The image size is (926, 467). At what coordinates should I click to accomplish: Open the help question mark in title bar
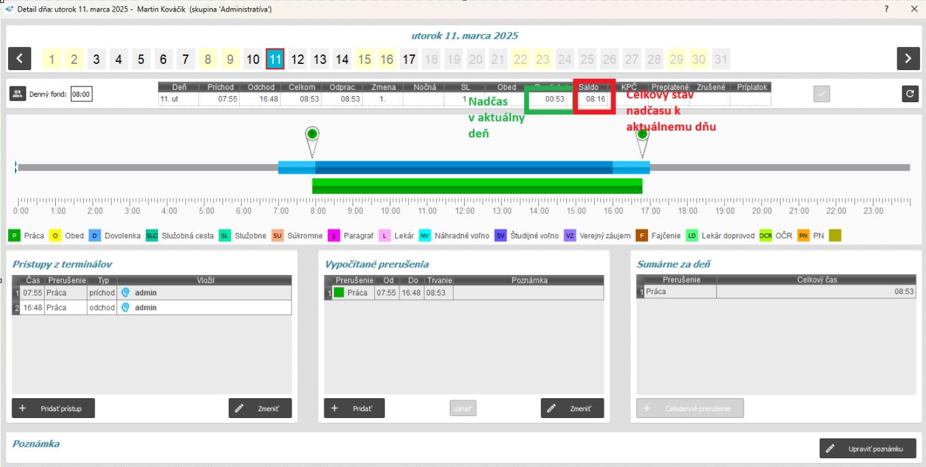[886, 9]
